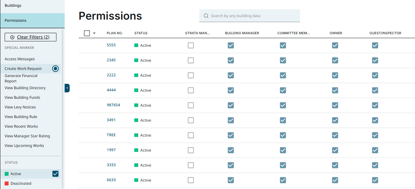Uncheck Guest/Inspector for plan 3333

click(375, 165)
